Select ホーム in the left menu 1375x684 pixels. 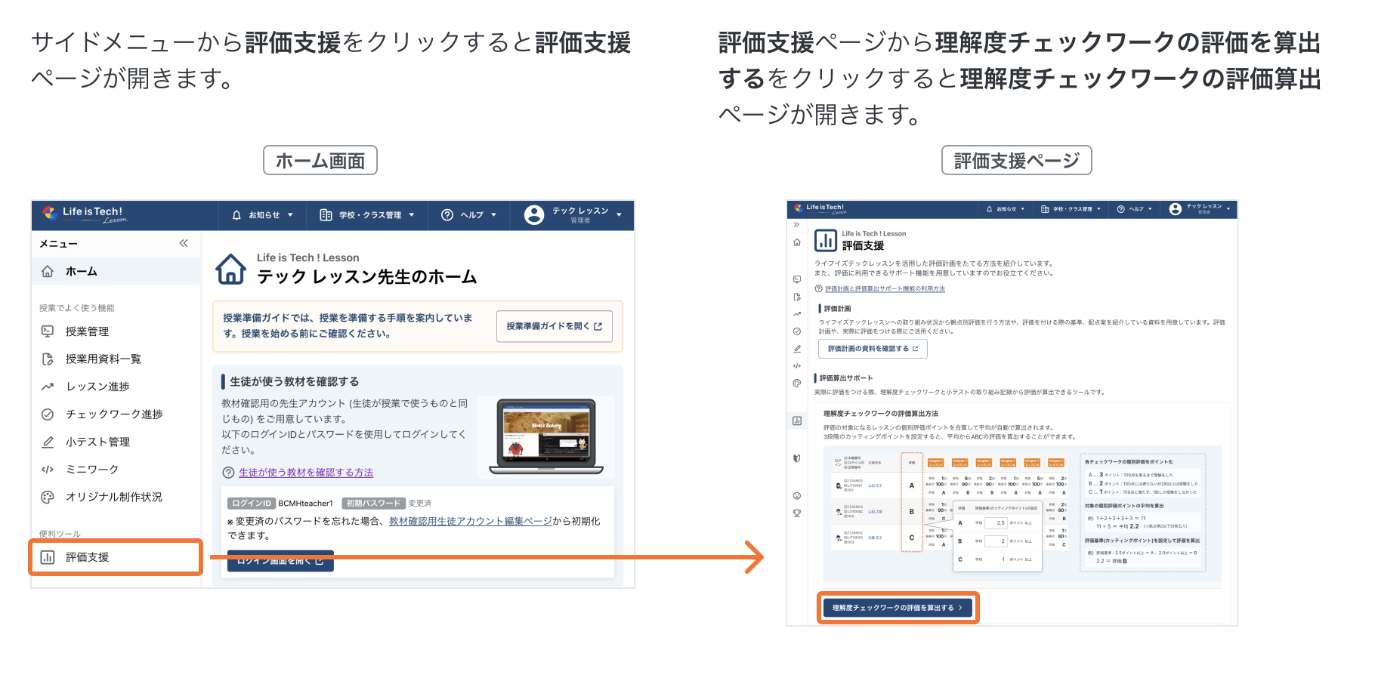[x=81, y=271]
